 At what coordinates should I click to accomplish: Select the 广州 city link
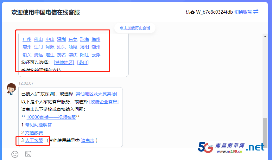(27, 39)
